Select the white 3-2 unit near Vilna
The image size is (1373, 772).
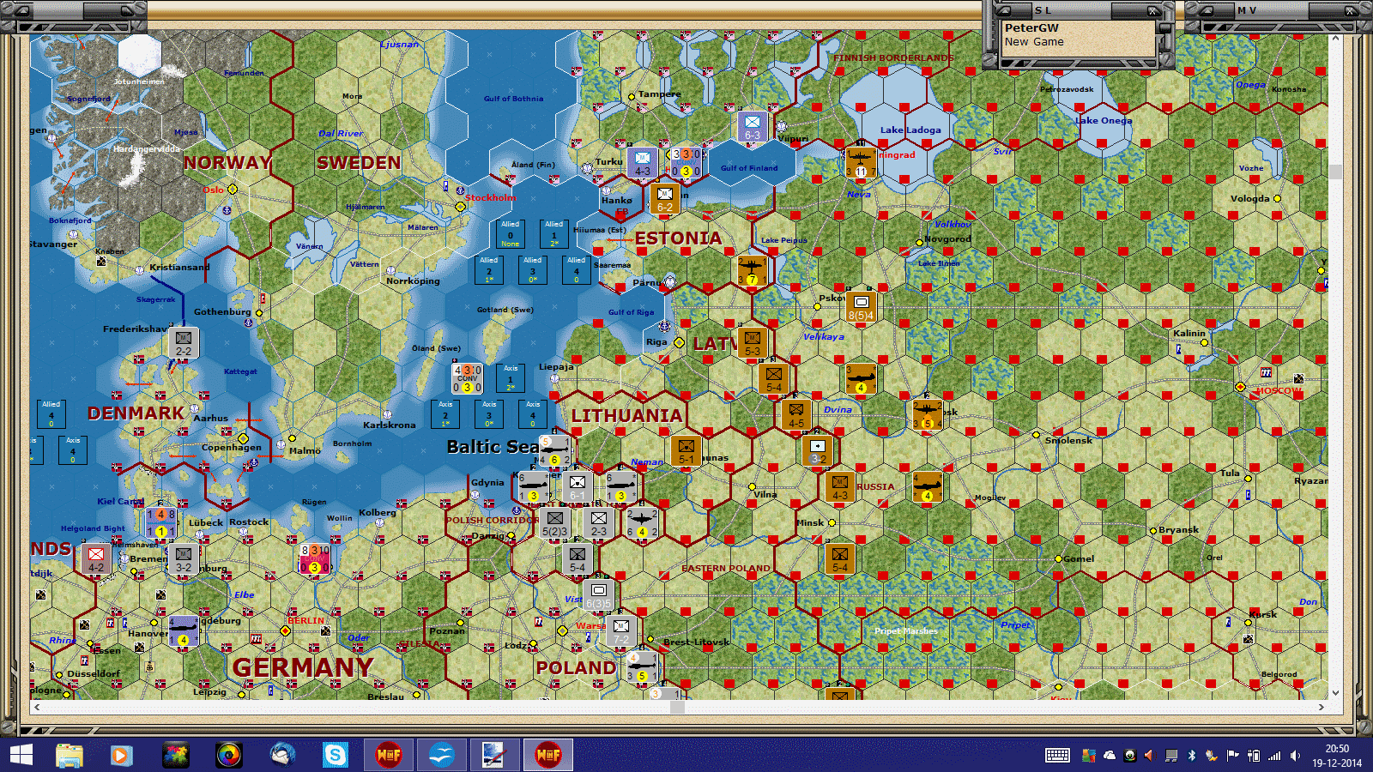click(818, 450)
